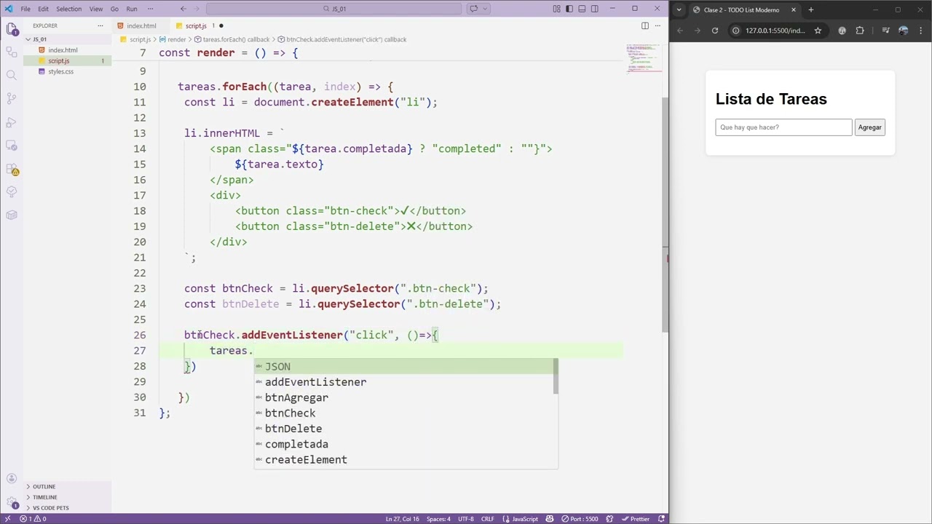
Task: Open the File menu
Action: (x=25, y=9)
